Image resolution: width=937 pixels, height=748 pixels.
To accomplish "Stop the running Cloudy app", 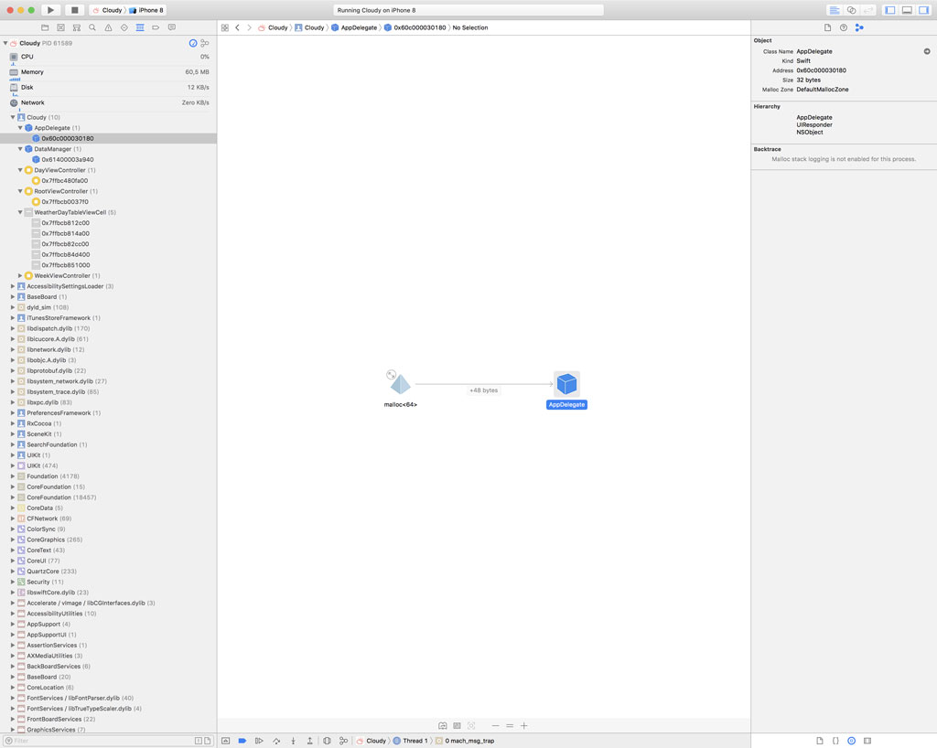I will [75, 10].
